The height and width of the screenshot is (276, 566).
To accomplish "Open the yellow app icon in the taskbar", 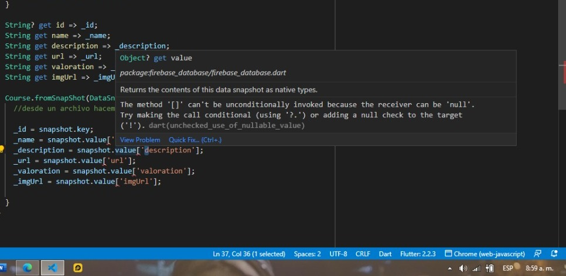I will point(78,268).
